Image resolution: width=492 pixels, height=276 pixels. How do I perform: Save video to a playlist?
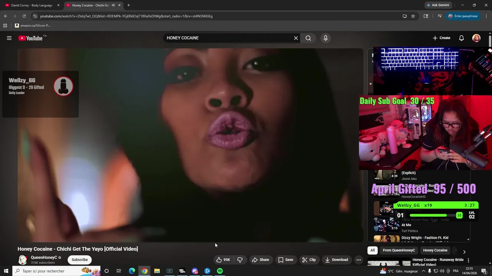click(286, 260)
